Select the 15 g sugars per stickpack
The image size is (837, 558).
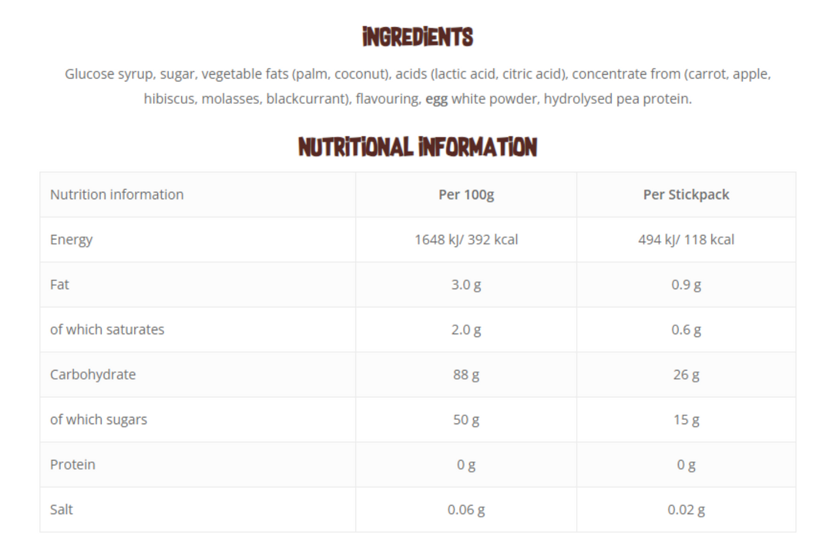686,420
